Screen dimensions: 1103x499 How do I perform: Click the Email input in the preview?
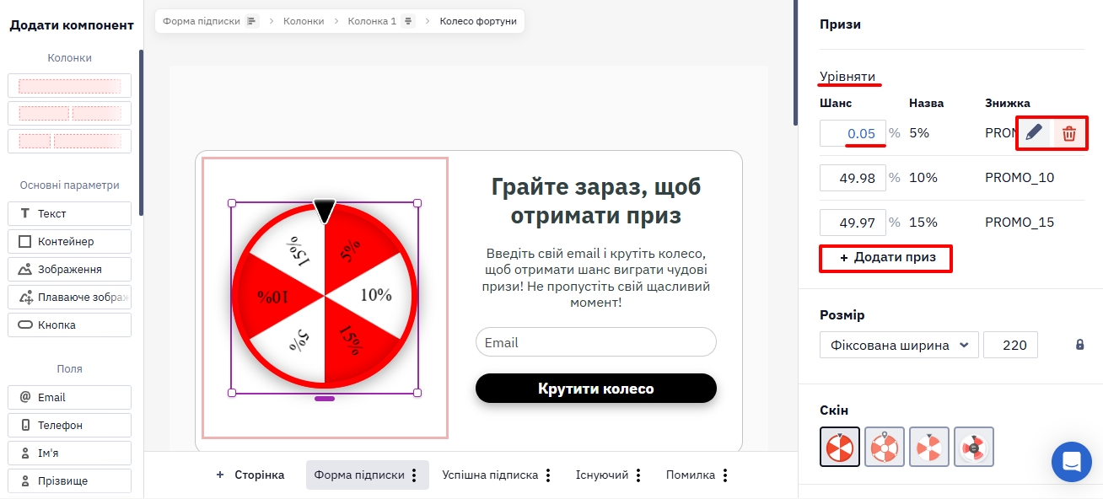click(596, 342)
